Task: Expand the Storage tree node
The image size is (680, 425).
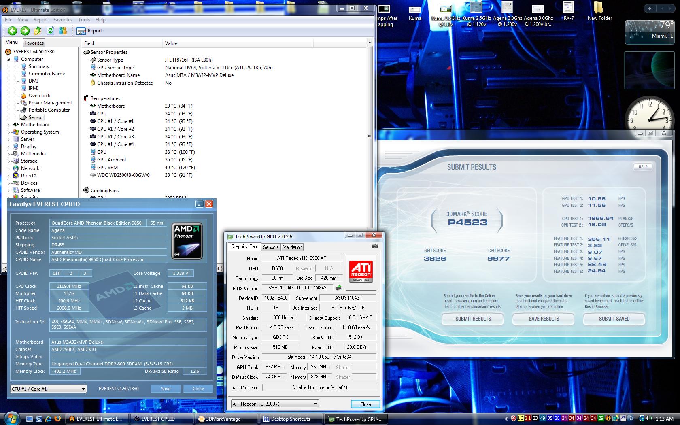Action: [9, 161]
